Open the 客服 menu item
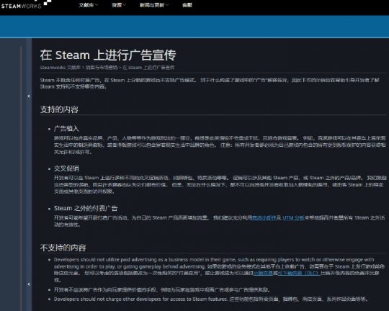Screen dimensions: 389x311 (x=187, y=5)
